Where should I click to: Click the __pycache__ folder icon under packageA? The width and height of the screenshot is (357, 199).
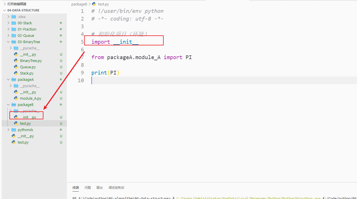16,86
